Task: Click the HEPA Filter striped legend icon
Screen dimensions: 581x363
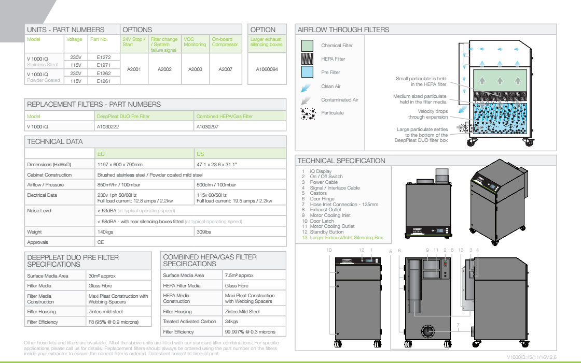Action: [x=307, y=59]
